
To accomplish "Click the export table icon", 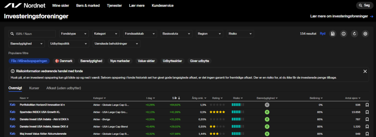I will click(333, 34).
